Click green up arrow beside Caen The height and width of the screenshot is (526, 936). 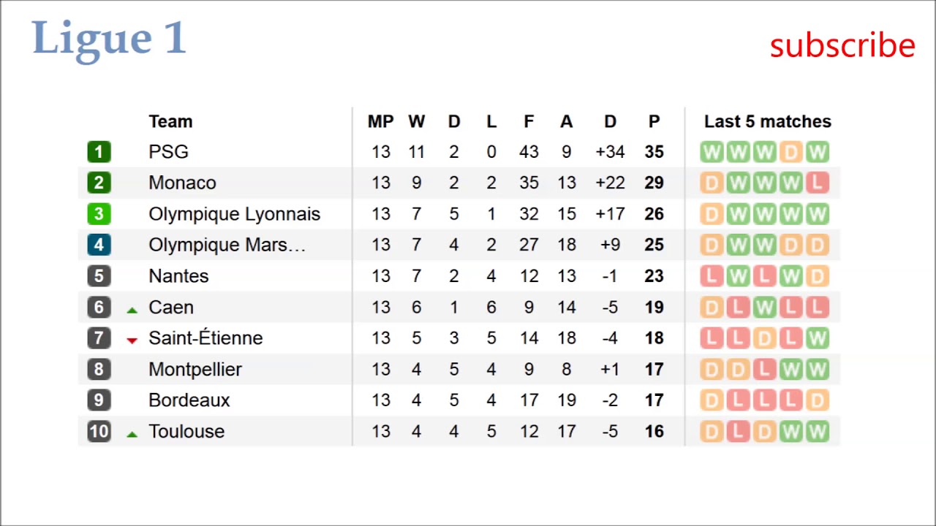pyautogui.click(x=132, y=310)
